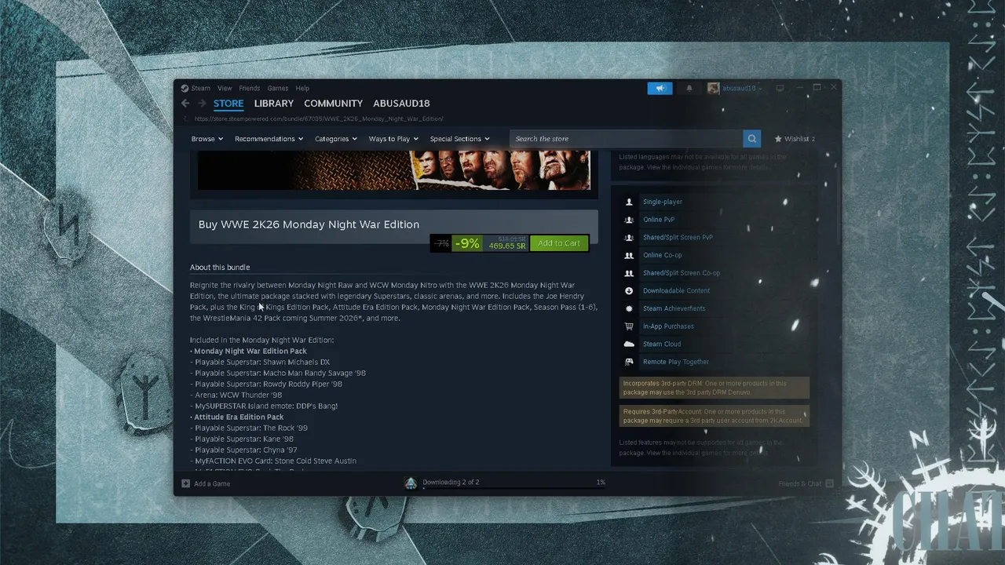Click the Add a Game plus icon

185,483
